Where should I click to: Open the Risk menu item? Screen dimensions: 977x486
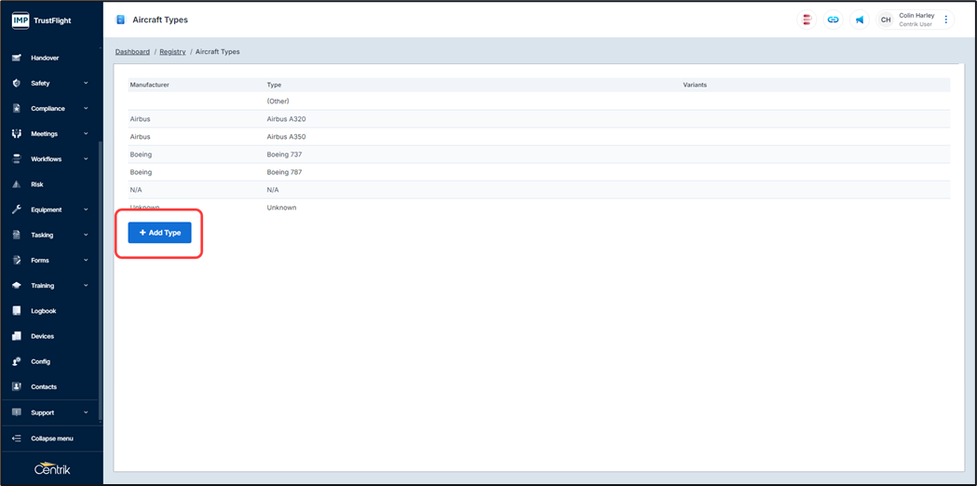point(36,184)
